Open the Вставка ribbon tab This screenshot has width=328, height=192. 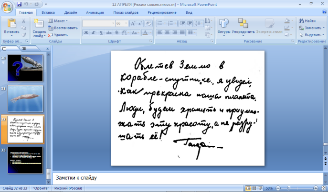(x=48, y=12)
